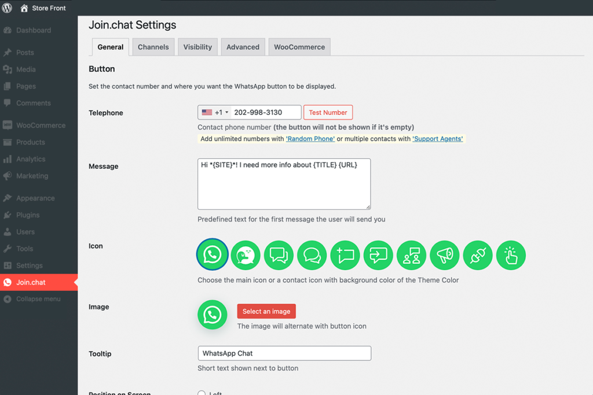Open the Visibility tab
Viewport: 593px width, 395px height.
click(197, 47)
